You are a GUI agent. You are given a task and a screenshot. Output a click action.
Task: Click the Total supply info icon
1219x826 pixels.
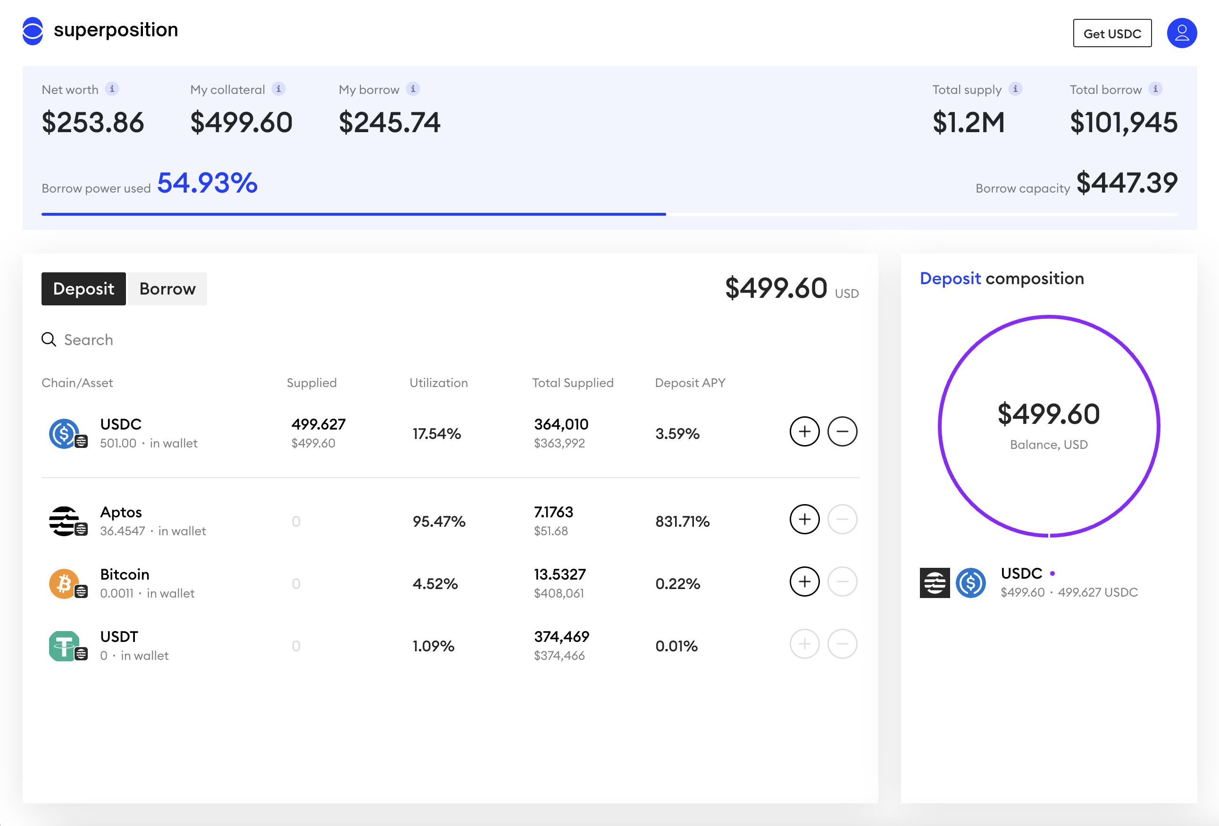(1015, 89)
